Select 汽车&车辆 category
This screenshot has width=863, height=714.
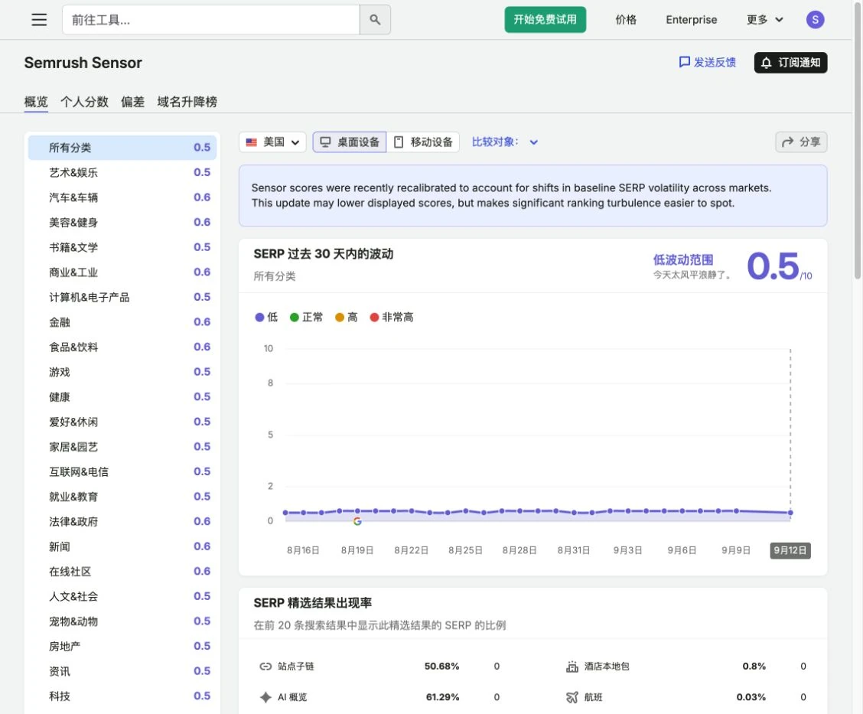point(122,197)
